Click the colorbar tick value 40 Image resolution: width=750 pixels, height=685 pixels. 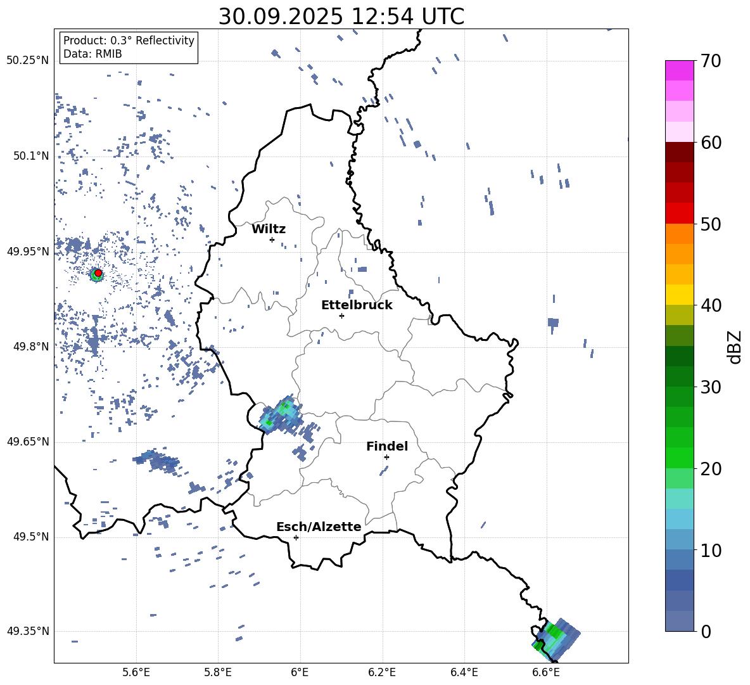pos(711,305)
